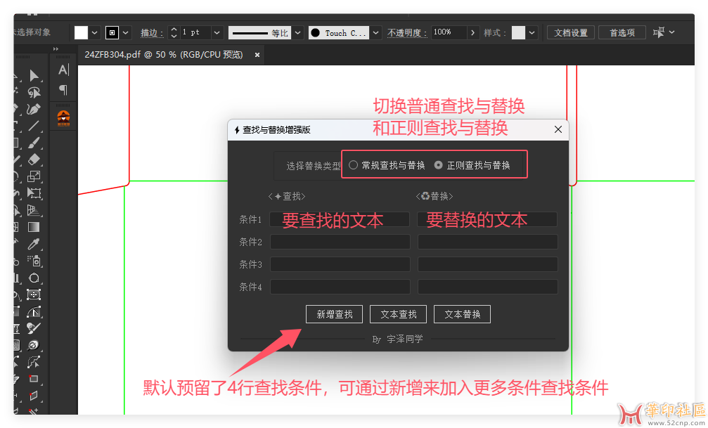Select the magnifier-on-oval tool icon

click(x=34, y=345)
